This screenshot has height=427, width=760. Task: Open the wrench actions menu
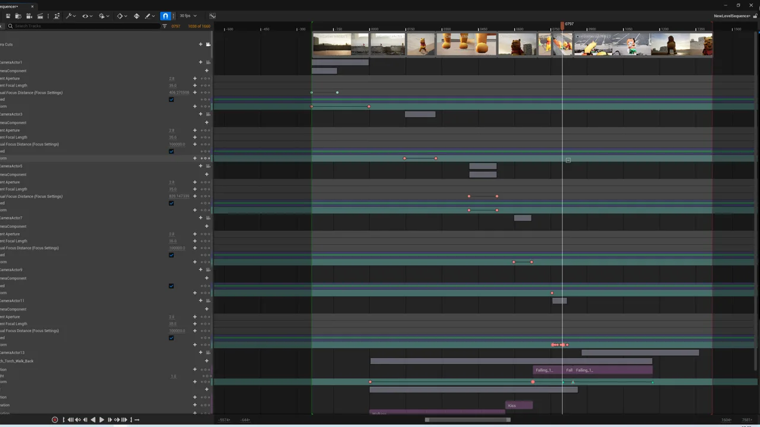point(69,16)
